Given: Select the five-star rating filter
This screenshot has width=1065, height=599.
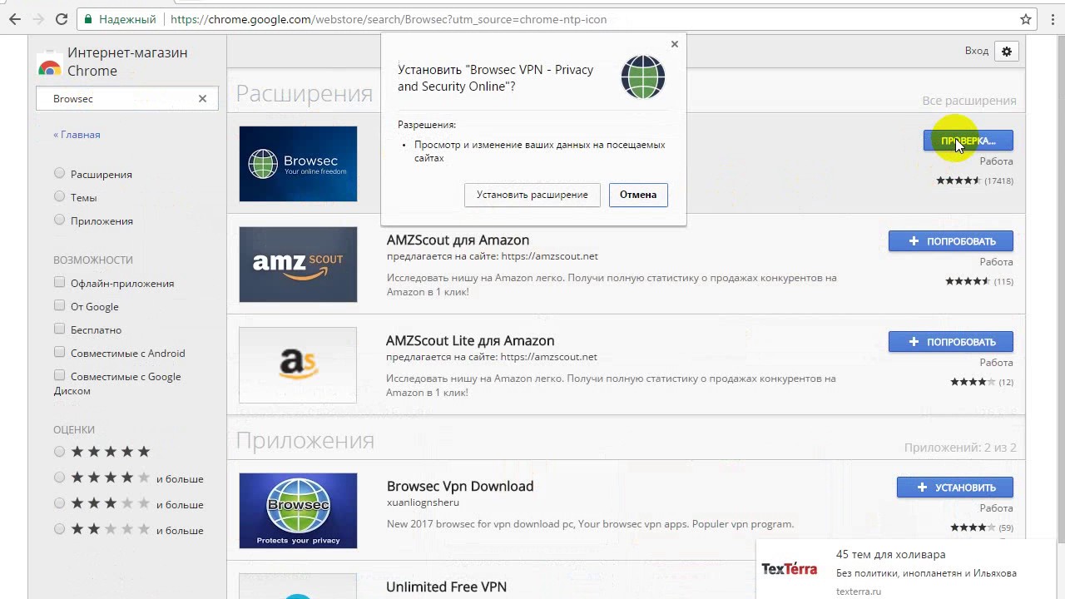Looking at the screenshot, I should [x=59, y=452].
